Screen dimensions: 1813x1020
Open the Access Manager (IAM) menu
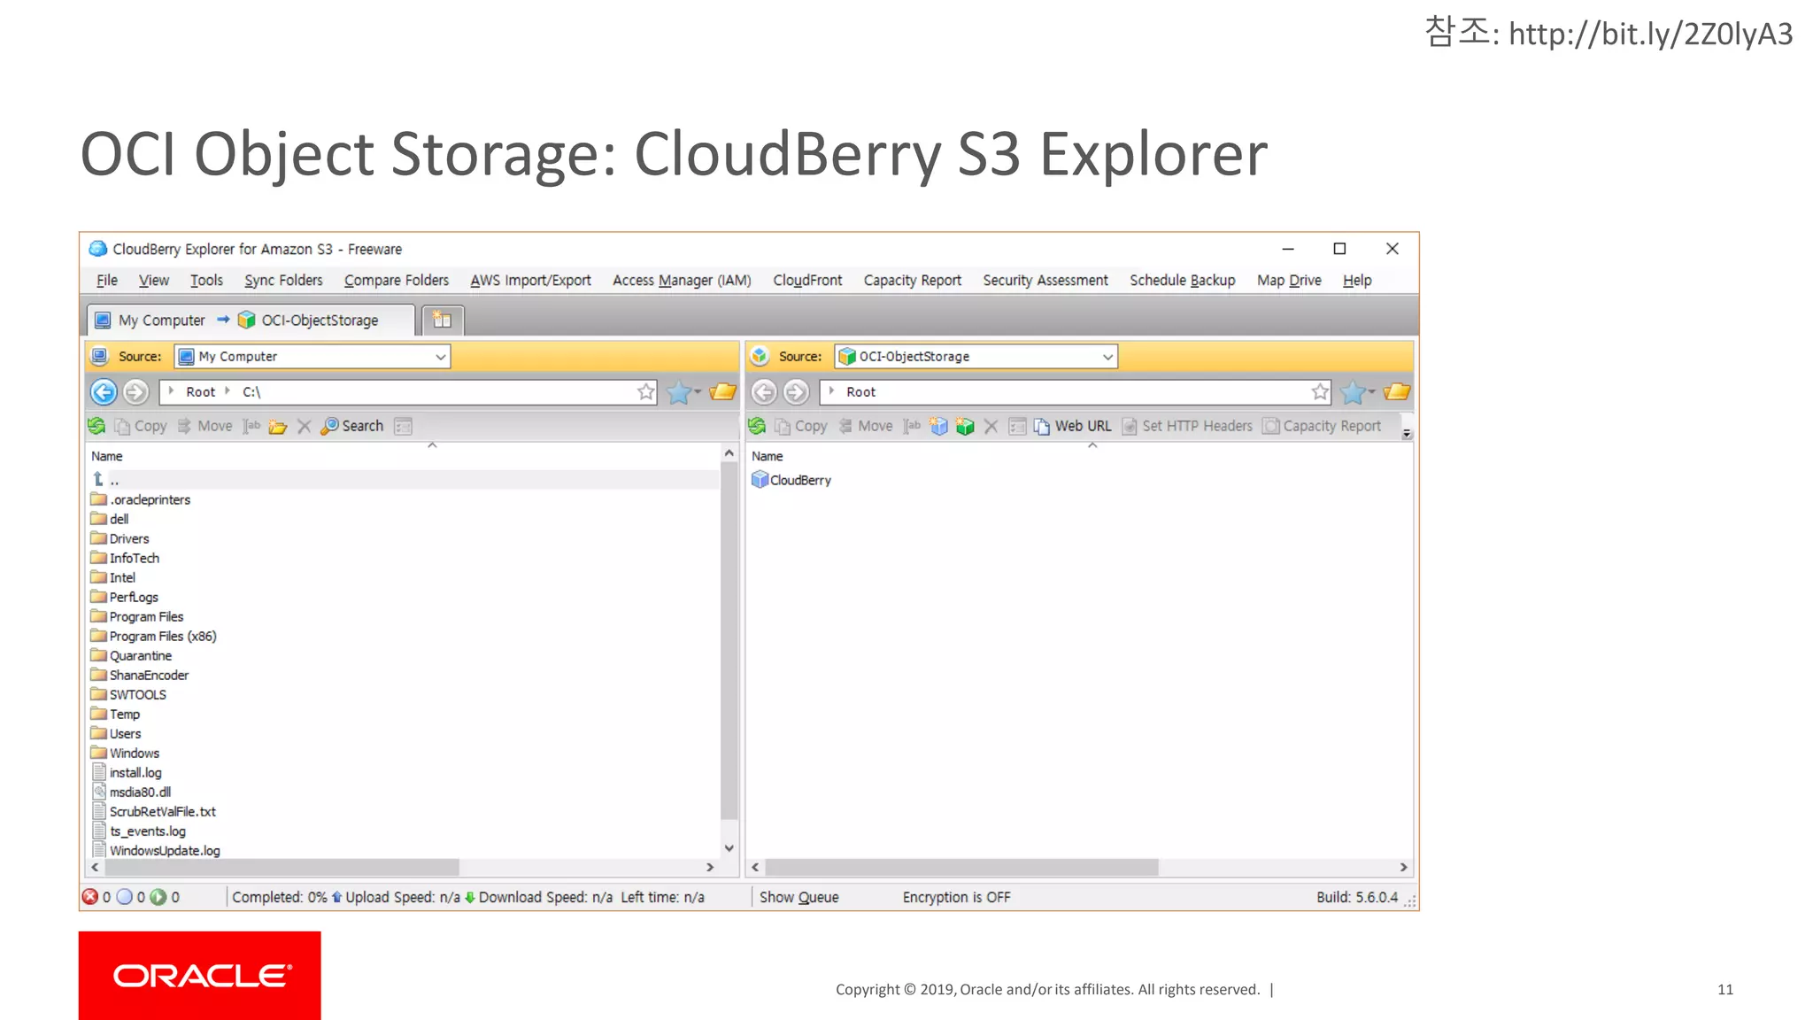pos(682,281)
